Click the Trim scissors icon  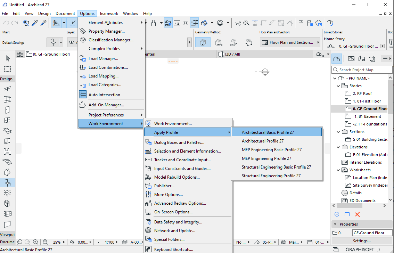237,23
